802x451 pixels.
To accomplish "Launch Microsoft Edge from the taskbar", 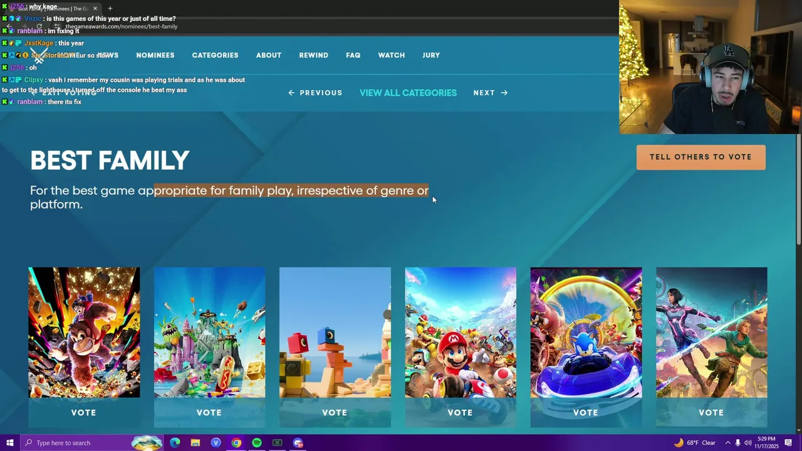I will pos(175,443).
